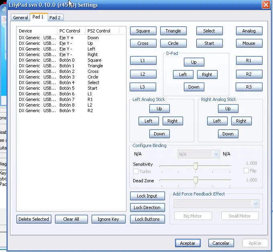This screenshot has width=273, height=252.
Task: Click the Mouse binding button
Action: 249,43
